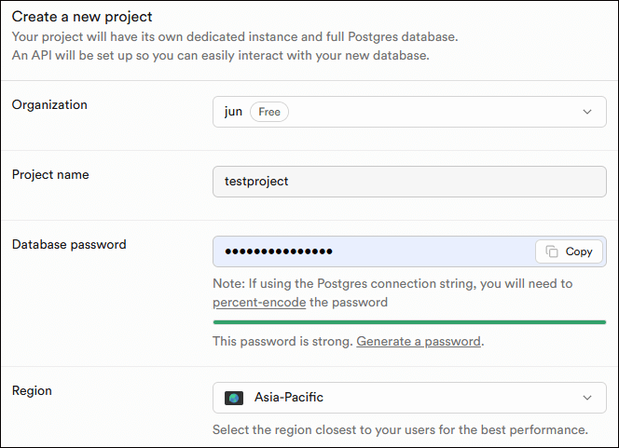The width and height of the screenshot is (619, 448).
Task: Expand the Region dropdown set to Asia-Pacific
Action: [409, 398]
